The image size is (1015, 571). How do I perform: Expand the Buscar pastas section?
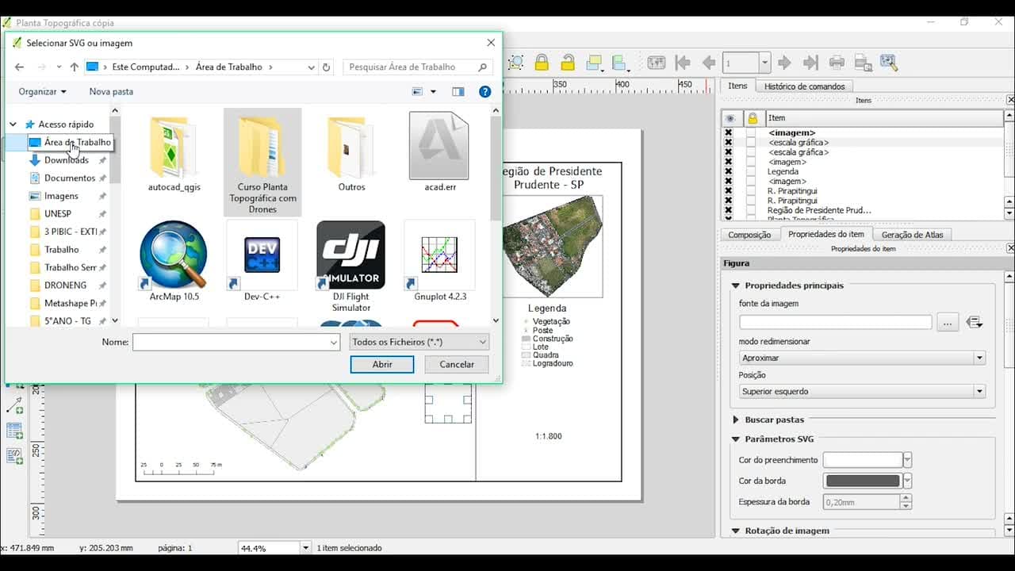point(735,420)
